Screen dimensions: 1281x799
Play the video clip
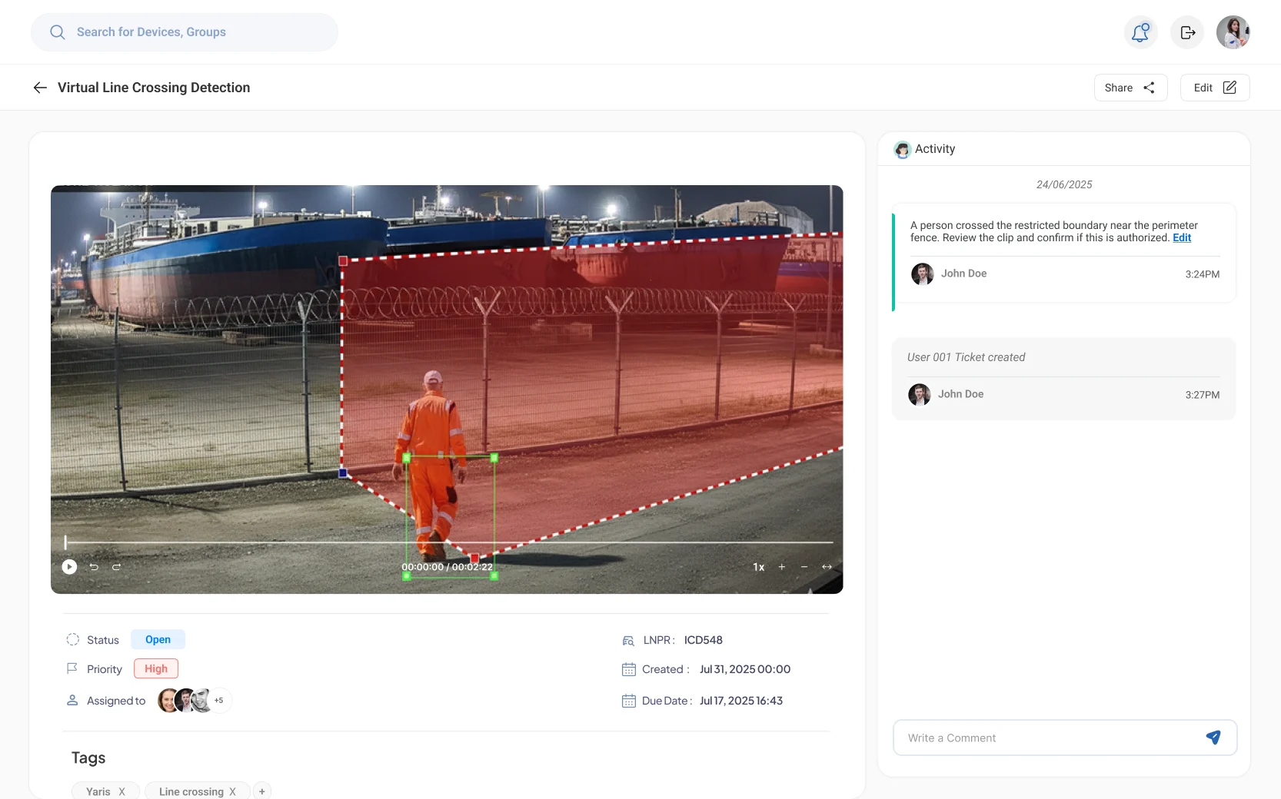click(69, 567)
